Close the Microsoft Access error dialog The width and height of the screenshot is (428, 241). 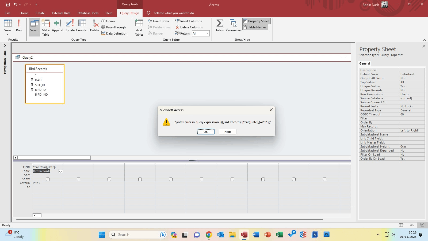click(x=271, y=110)
